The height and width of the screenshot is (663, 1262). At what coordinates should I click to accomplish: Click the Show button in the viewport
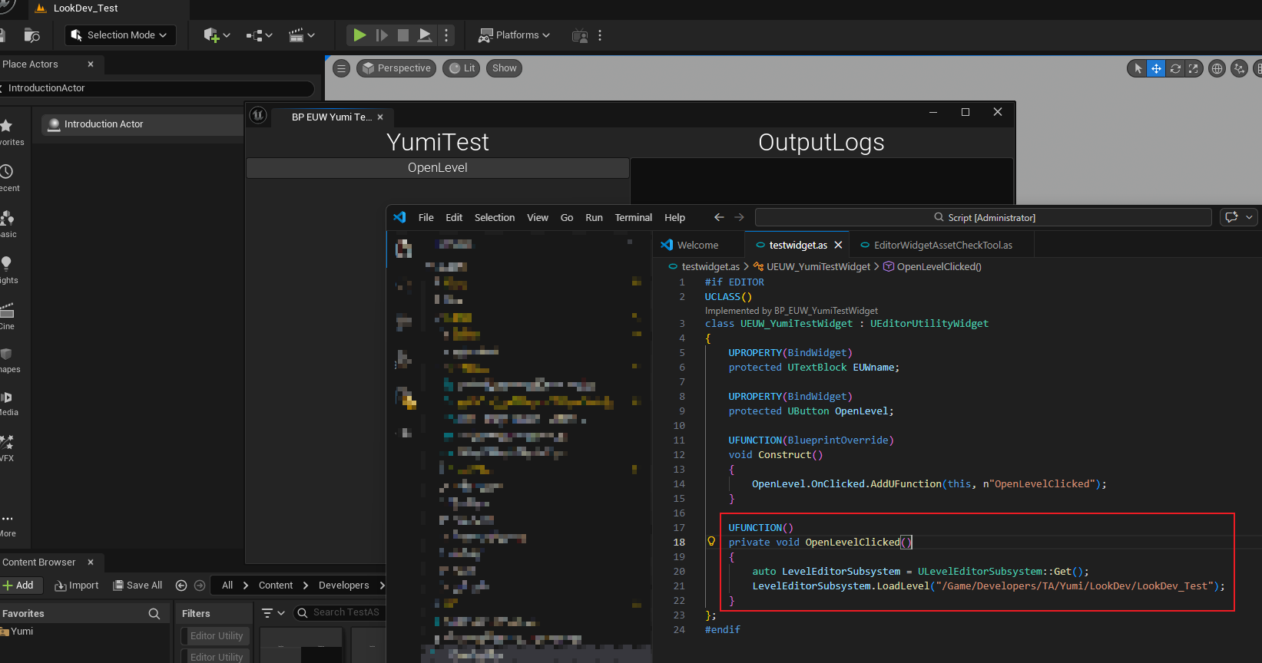(x=504, y=68)
